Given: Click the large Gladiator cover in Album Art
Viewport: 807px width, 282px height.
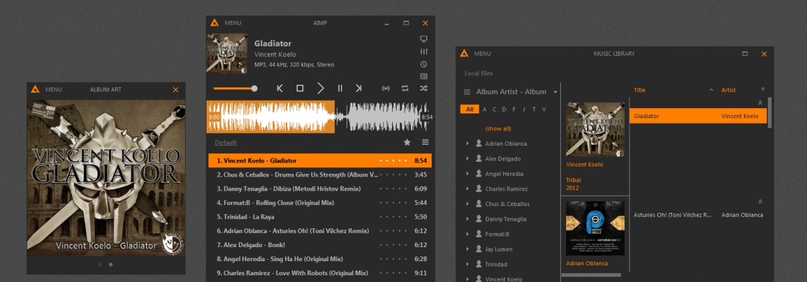Looking at the screenshot, I should click(x=107, y=177).
